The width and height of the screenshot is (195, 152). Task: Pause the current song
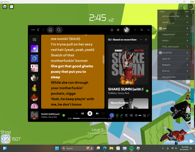pyautogui.click(x=90, y=114)
